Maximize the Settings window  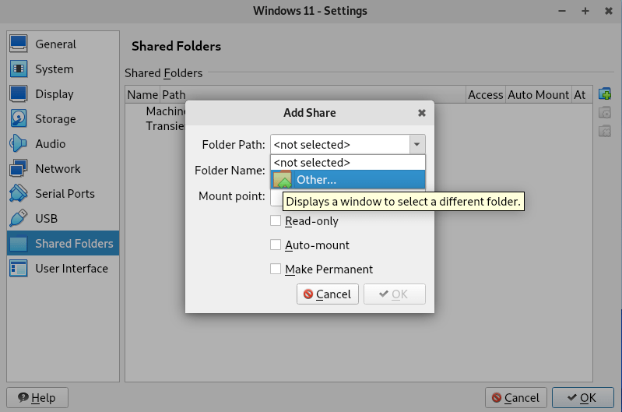(585, 11)
